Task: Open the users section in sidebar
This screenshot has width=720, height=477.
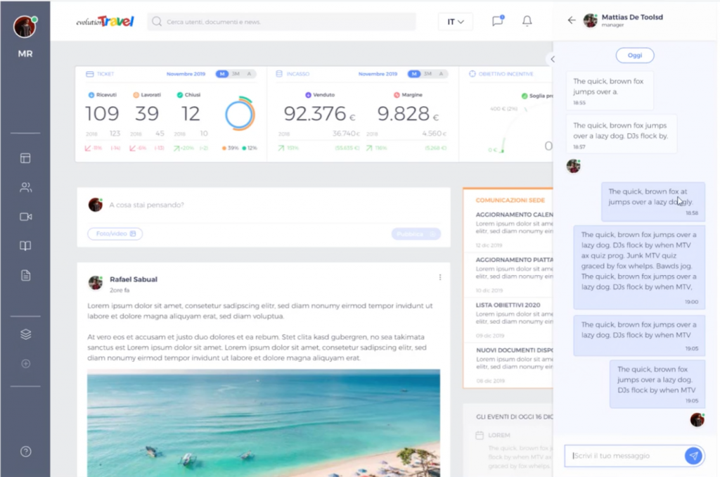Action: click(x=25, y=188)
